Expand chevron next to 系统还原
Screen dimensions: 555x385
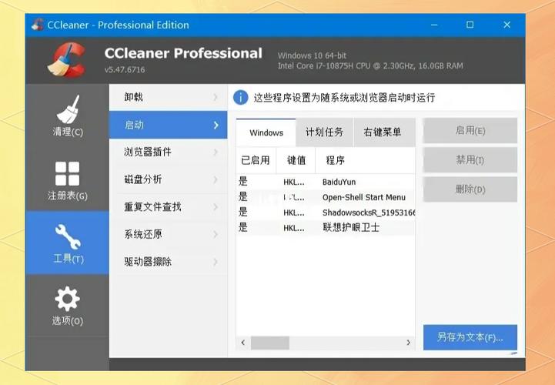tap(216, 234)
